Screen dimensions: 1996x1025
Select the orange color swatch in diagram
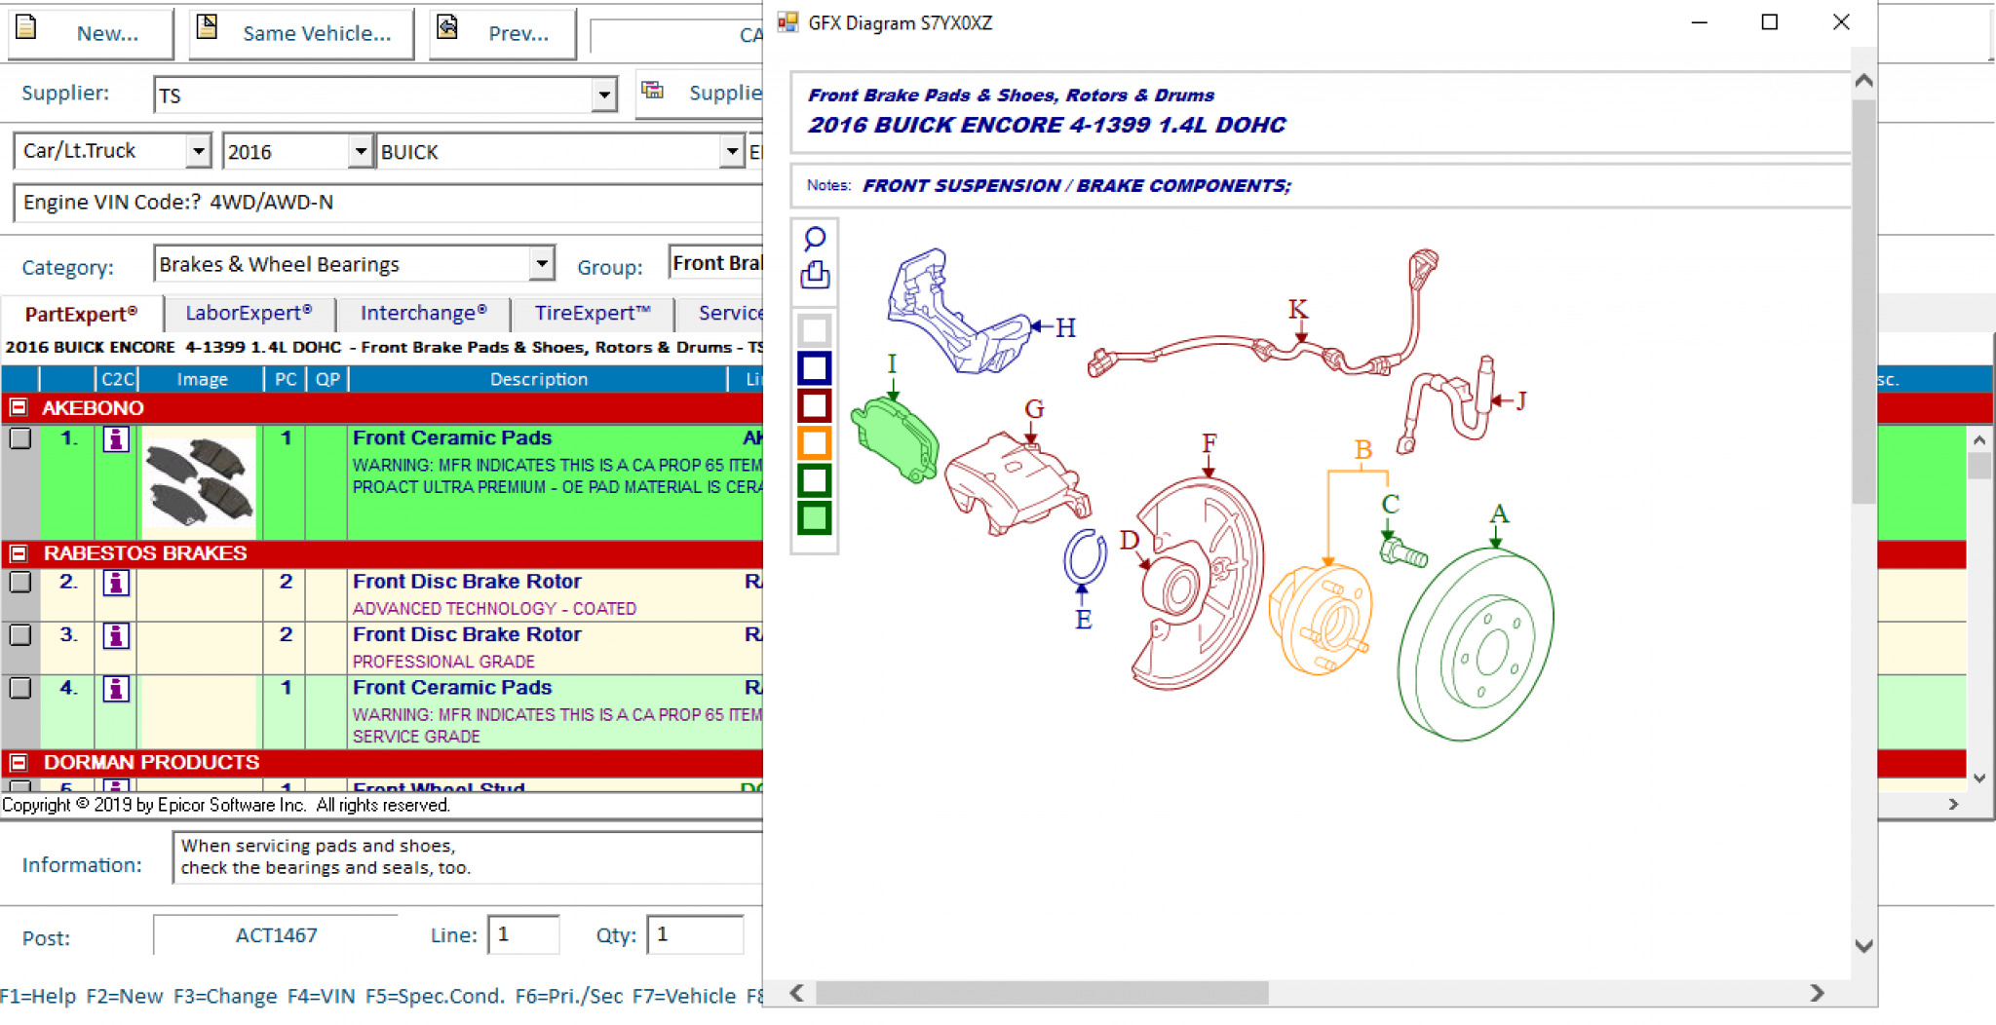(x=815, y=443)
